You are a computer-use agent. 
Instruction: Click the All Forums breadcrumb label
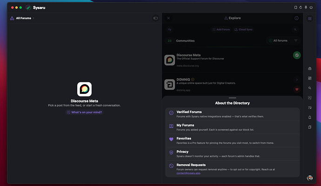point(24,18)
